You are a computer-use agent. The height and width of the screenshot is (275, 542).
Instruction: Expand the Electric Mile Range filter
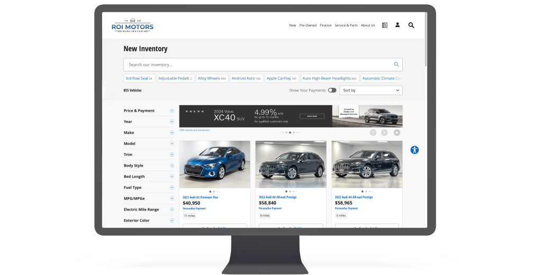[x=172, y=209]
